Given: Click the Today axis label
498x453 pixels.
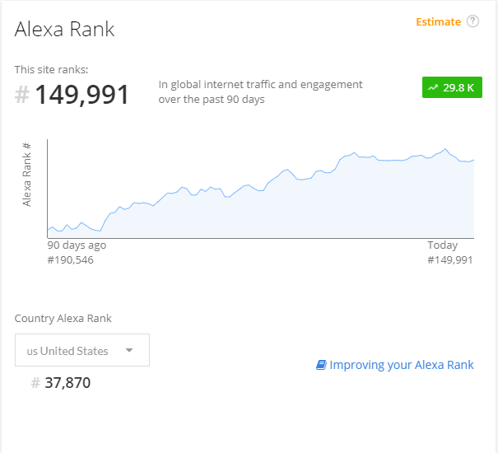Looking at the screenshot, I should tap(442, 245).
